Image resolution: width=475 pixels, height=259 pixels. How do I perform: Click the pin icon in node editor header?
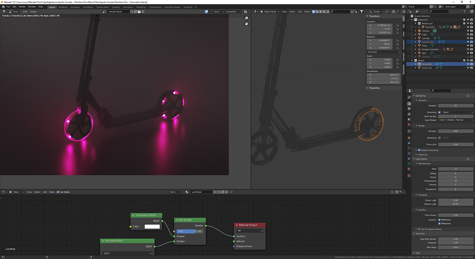[231, 192]
